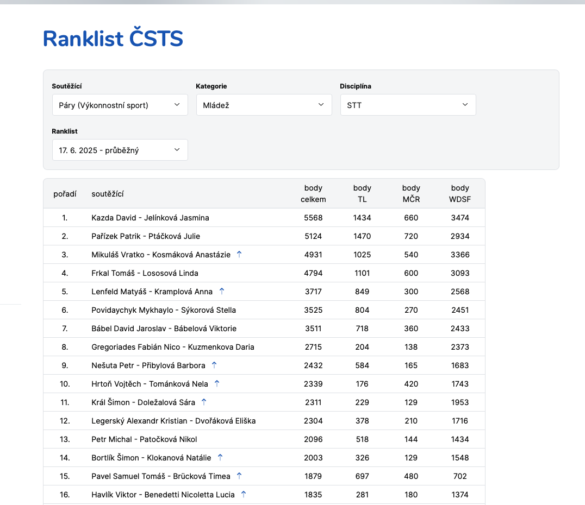Select couple Lenfeld Matyáš - Kramplová Anna
Image resolution: width=585 pixels, height=505 pixels.
152,292
